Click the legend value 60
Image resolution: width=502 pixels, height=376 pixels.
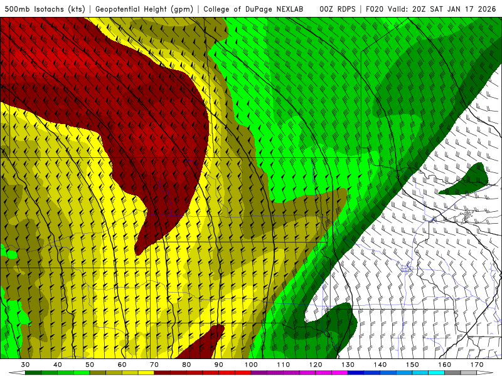[122, 365]
